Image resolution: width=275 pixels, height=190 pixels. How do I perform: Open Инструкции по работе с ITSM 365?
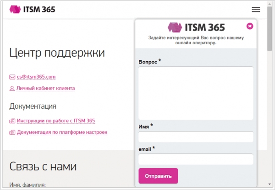[x=56, y=121]
